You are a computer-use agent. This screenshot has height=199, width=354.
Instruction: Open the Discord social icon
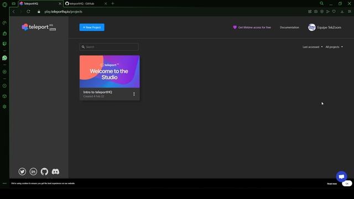pos(55,171)
